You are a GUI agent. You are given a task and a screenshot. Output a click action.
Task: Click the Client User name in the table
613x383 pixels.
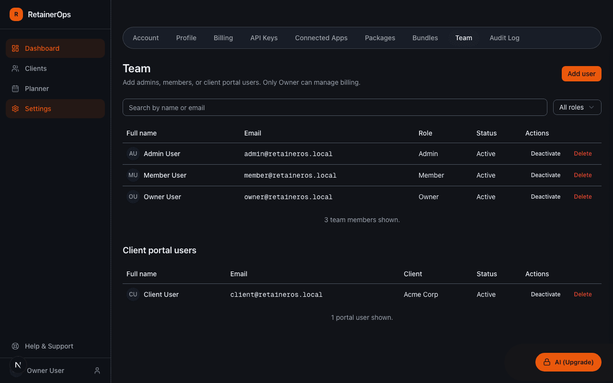pos(161,294)
